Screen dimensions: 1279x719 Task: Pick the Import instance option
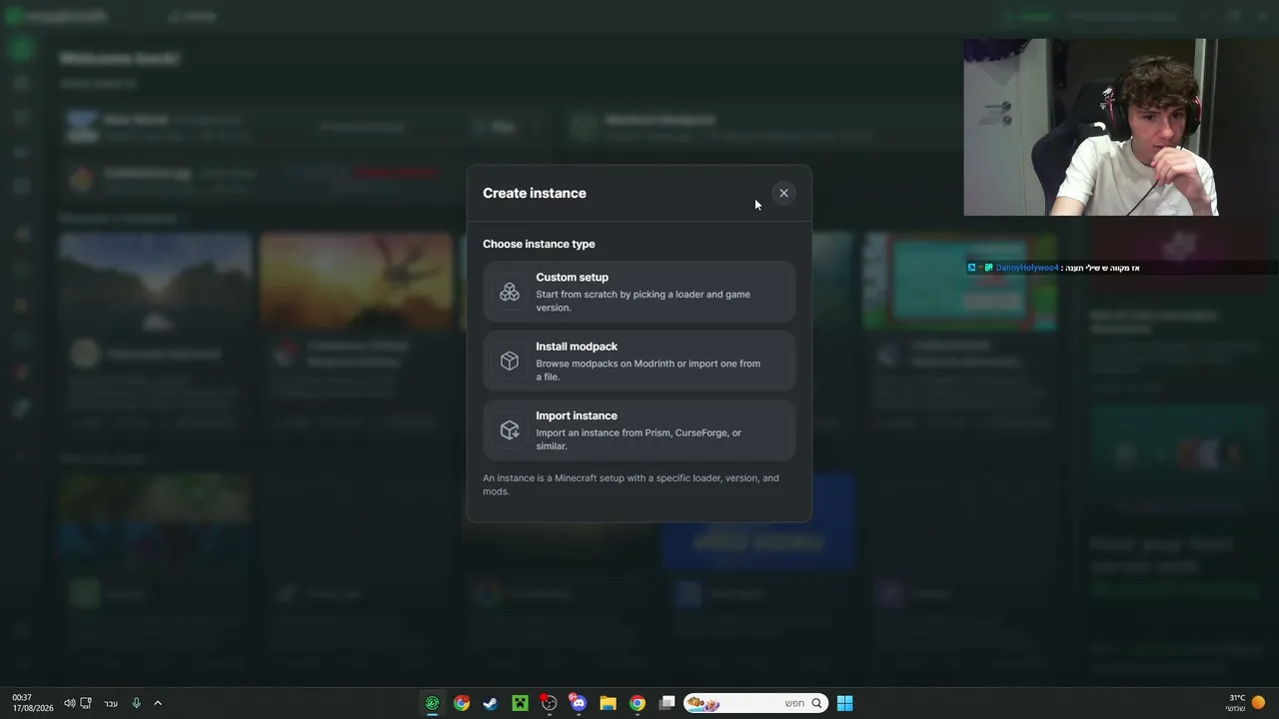639,430
